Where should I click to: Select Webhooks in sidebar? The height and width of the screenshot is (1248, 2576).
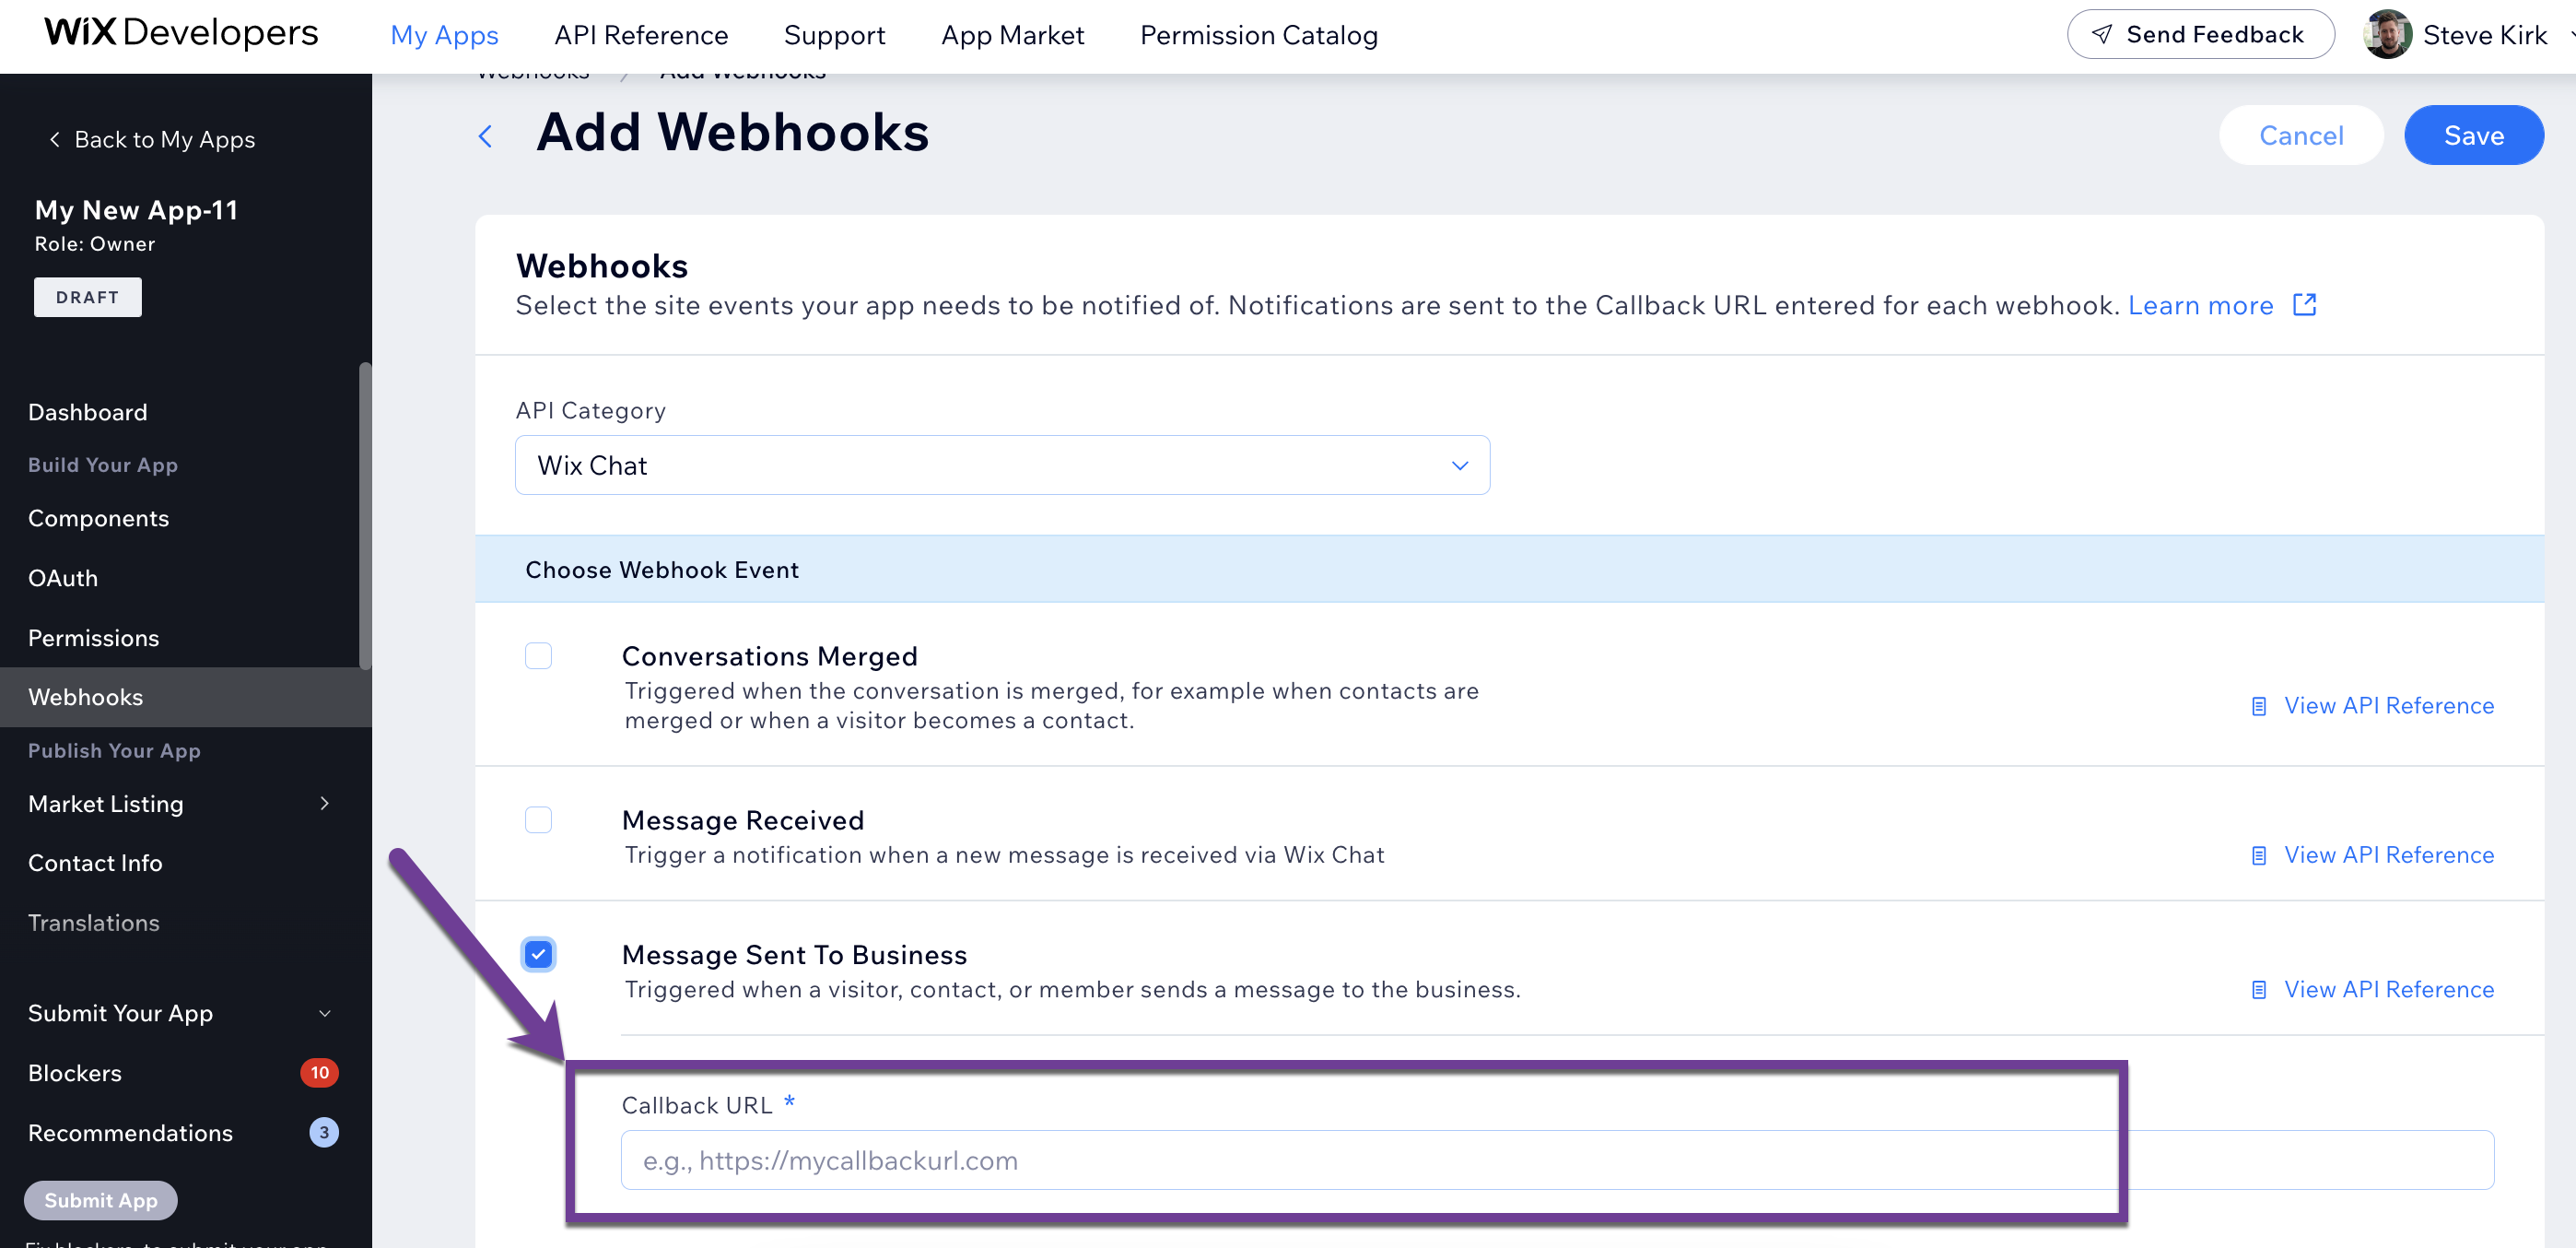tap(186, 698)
